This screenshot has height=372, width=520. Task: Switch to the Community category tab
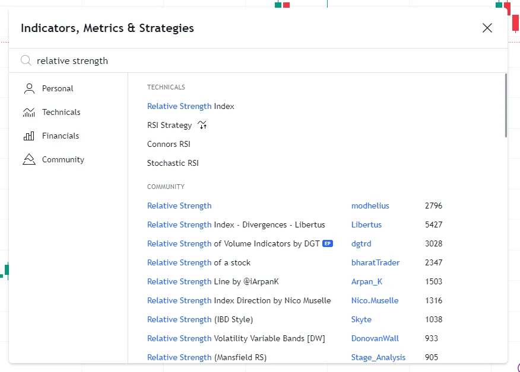click(63, 160)
